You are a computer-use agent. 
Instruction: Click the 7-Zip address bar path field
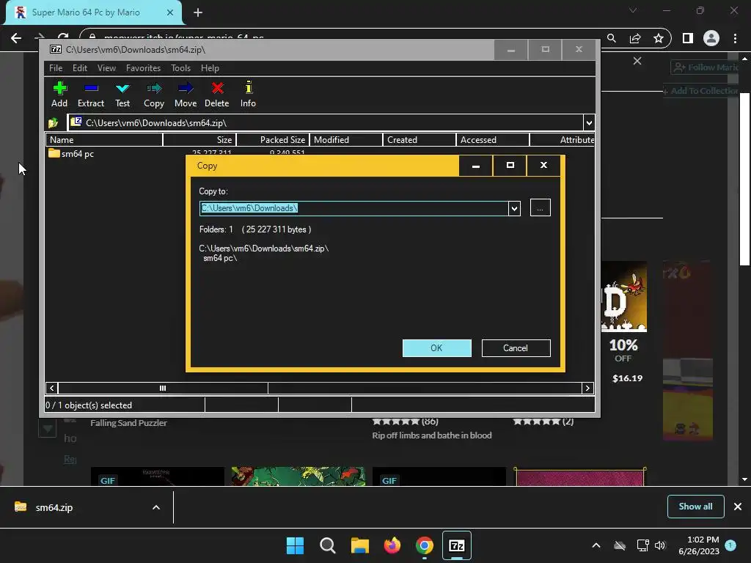[x=326, y=122]
